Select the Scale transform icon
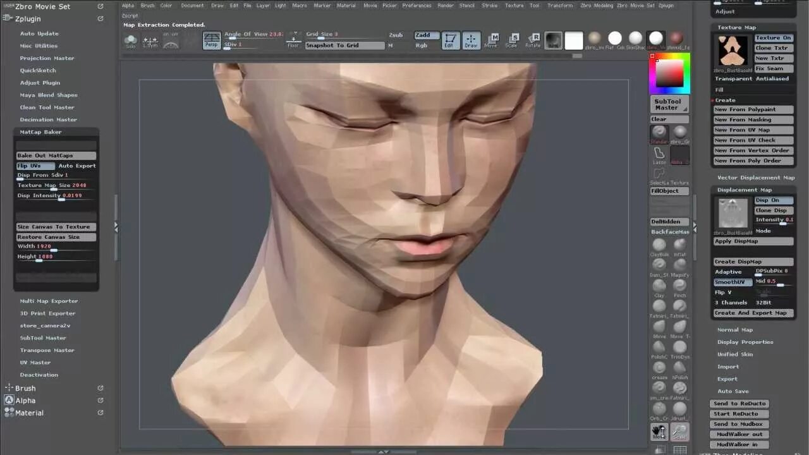Screen dimensions: 809x455 point(512,41)
